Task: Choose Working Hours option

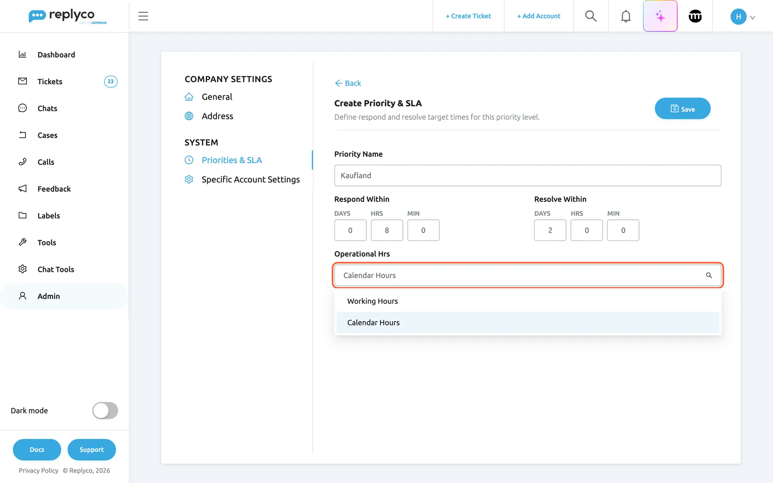Action: coord(528,301)
